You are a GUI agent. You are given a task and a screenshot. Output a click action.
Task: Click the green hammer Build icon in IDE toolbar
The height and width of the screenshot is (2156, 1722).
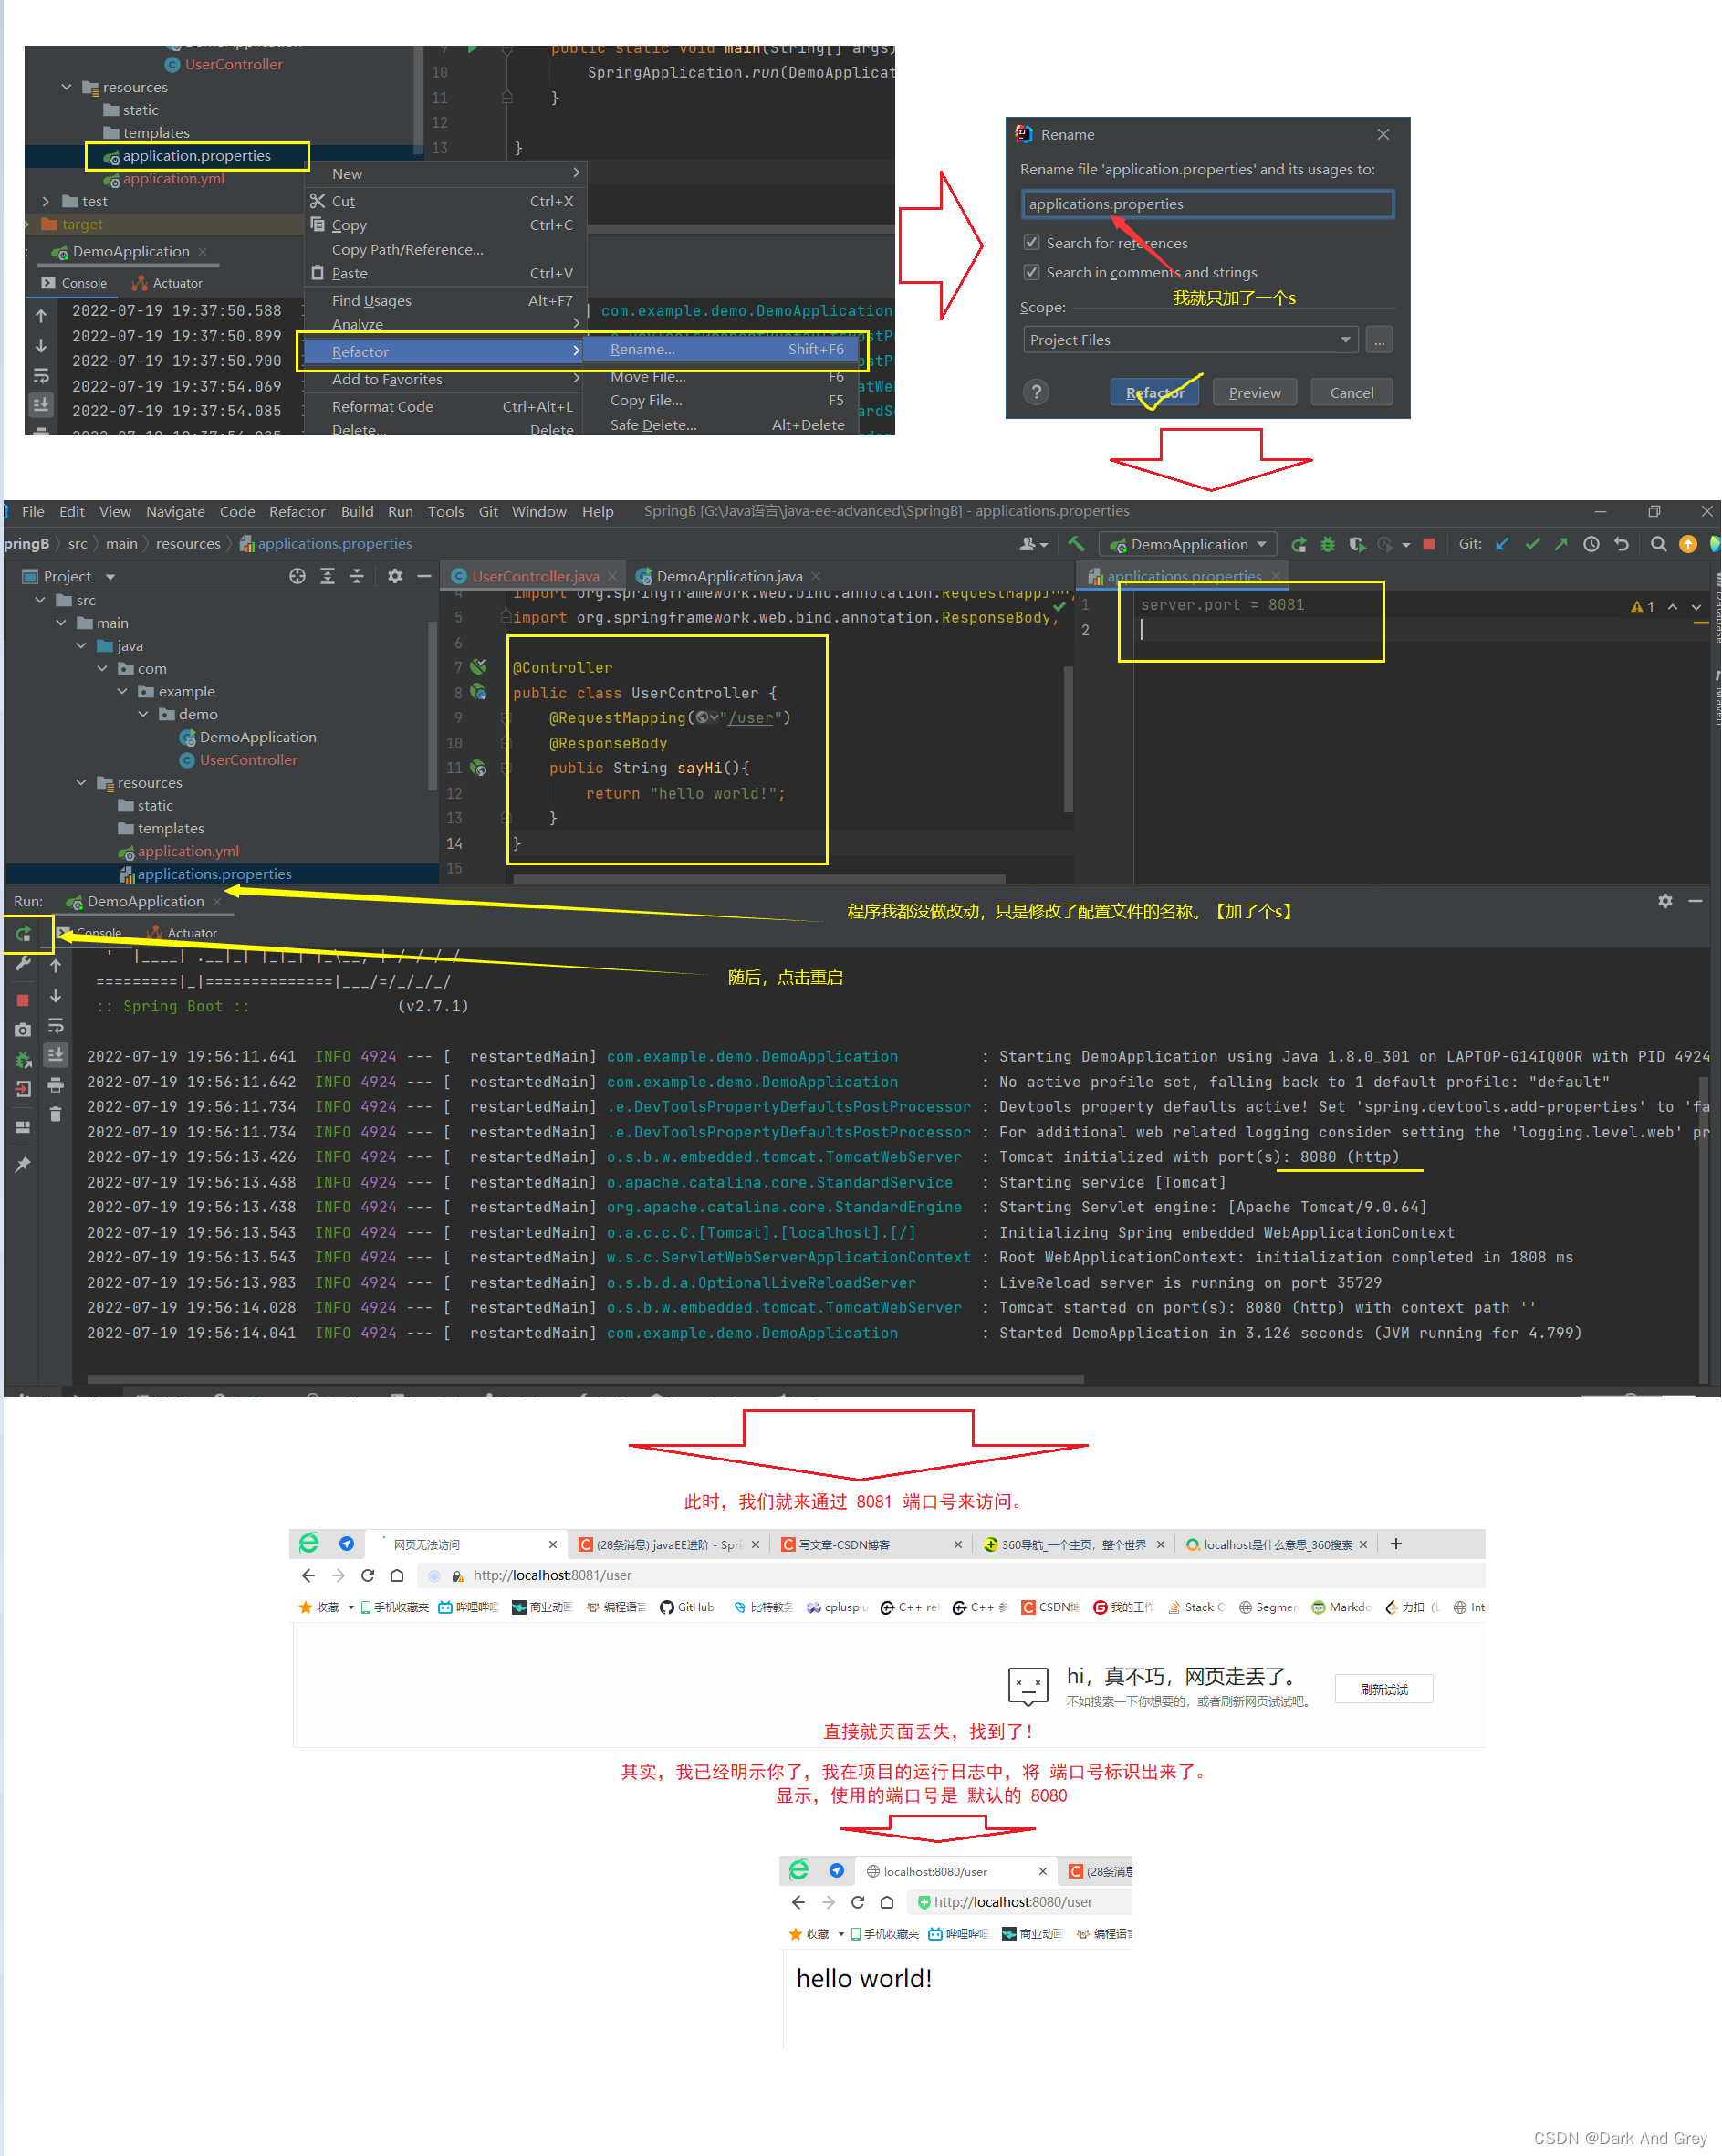[1076, 544]
